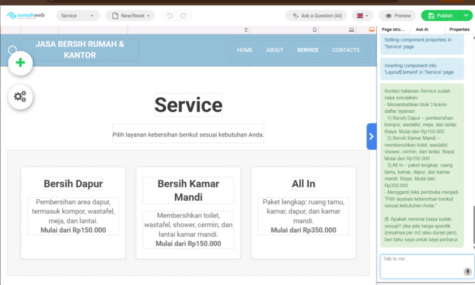Switch to phone viewport icon
The width and height of the screenshot is (475, 285).
point(247,29)
